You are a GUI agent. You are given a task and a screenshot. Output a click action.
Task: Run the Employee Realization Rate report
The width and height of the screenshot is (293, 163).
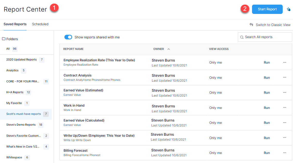[x=267, y=63]
